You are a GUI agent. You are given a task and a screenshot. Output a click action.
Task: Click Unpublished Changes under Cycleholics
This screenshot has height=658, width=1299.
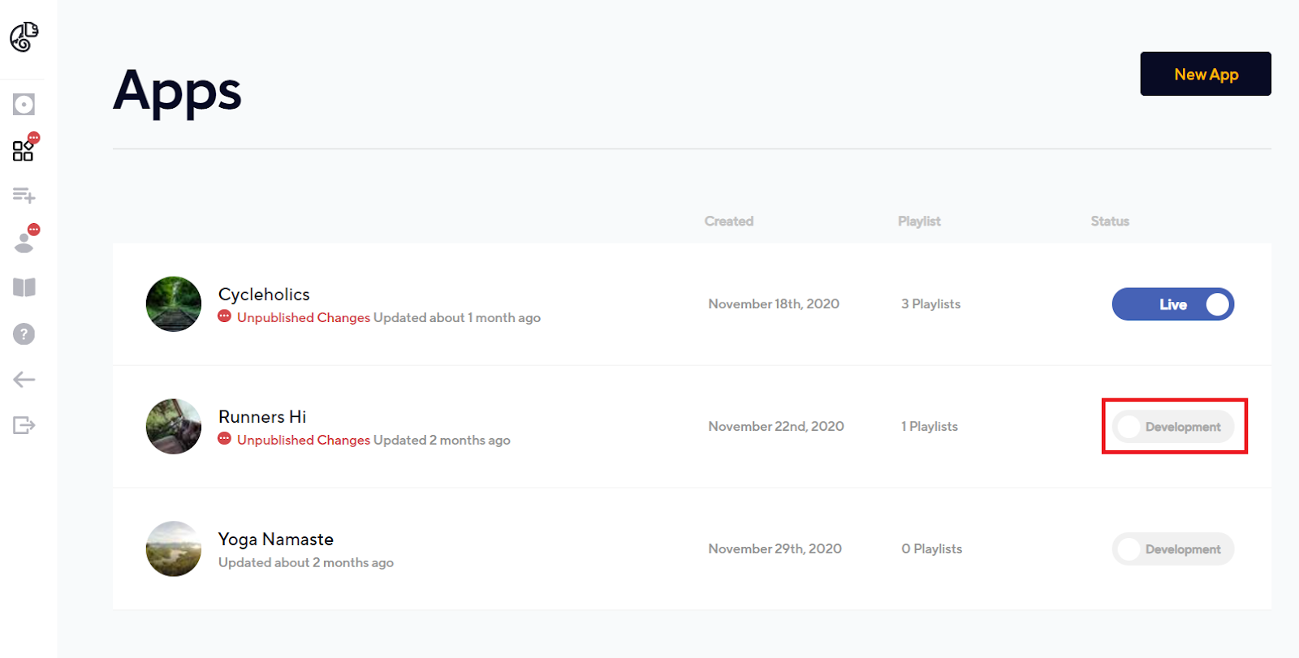click(x=303, y=318)
